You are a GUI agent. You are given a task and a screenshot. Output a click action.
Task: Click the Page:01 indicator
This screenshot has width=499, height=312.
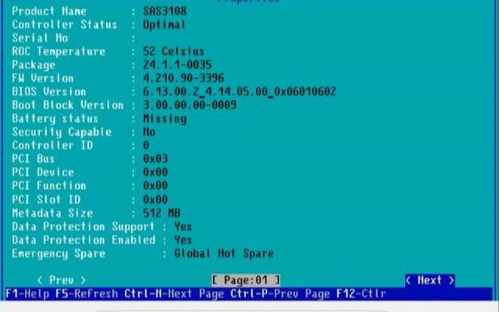tap(245, 280)
